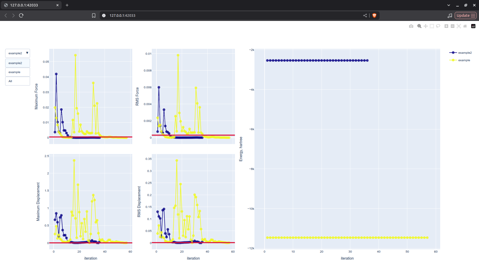Open the Plotly logo link
Image resolution: width=479 pixels, height=272 pixels.
click(473, 26)
